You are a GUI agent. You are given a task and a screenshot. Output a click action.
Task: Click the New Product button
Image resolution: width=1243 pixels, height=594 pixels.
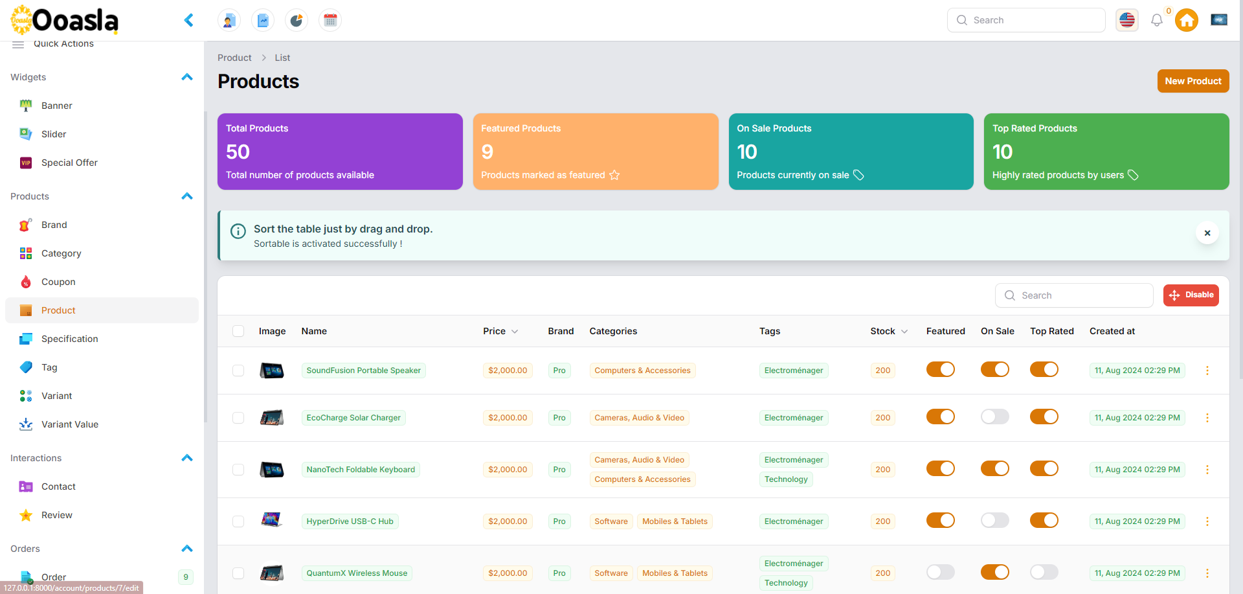click(x=1193, y=81)
